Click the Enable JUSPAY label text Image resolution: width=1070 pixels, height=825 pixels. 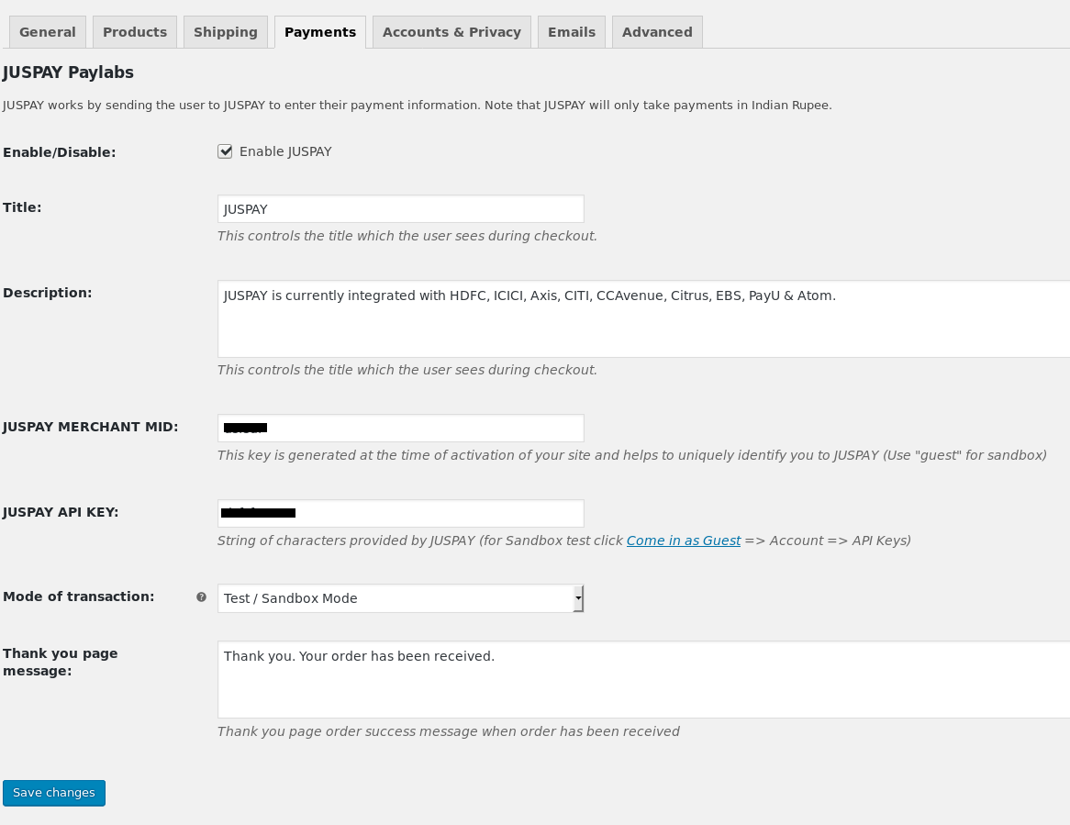[x=285, y=151]
